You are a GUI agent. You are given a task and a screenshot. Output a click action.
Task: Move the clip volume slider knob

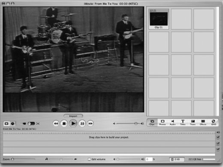coord(118,159)
